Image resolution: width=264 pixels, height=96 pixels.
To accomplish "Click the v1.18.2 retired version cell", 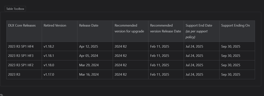I will pyautogui.click(x=60, y=46).
